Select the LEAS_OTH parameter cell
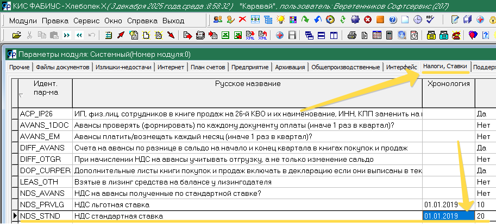Screen dimensions: 496x224 (x=45, y=182)
